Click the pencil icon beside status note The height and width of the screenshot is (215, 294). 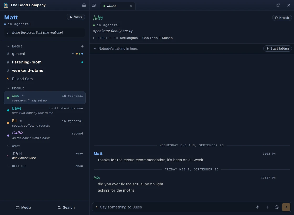(x=8, y=33)
